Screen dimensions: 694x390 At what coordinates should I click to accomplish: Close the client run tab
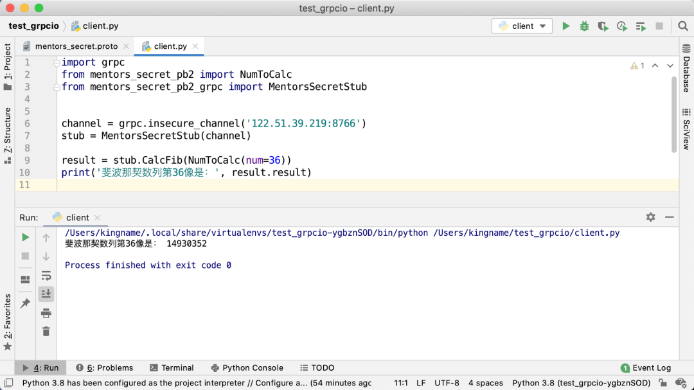pos(98,218)
